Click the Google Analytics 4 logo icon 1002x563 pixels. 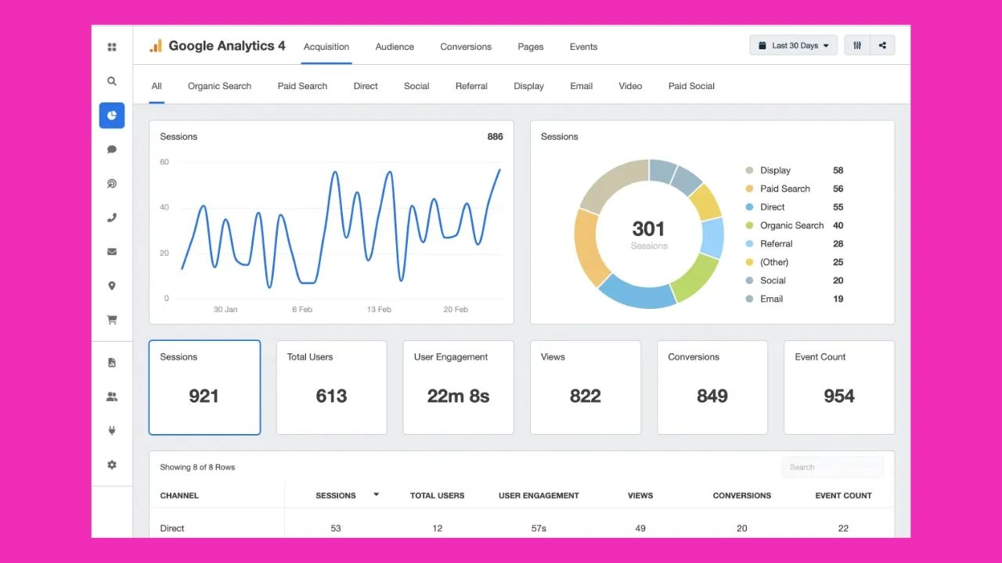coord(156,46)
